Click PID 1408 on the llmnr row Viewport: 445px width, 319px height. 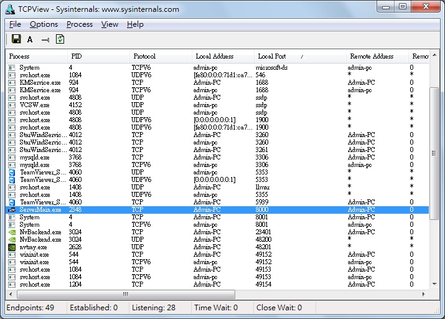tap(75, 187)
